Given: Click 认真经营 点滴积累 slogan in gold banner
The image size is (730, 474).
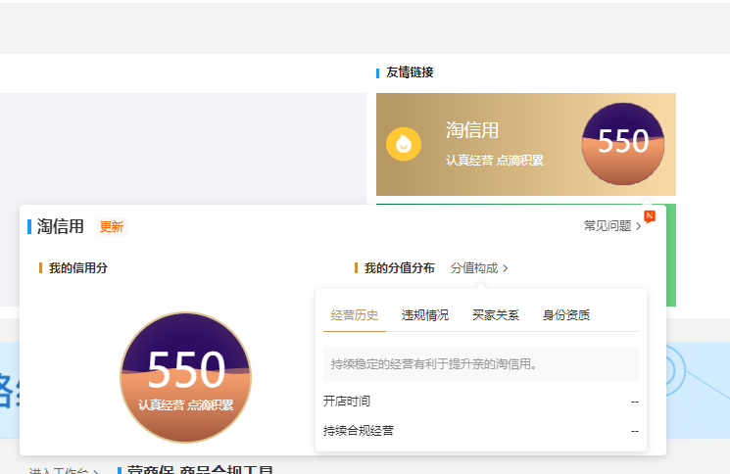Looking at the screenshot, I should pos(495,161).
